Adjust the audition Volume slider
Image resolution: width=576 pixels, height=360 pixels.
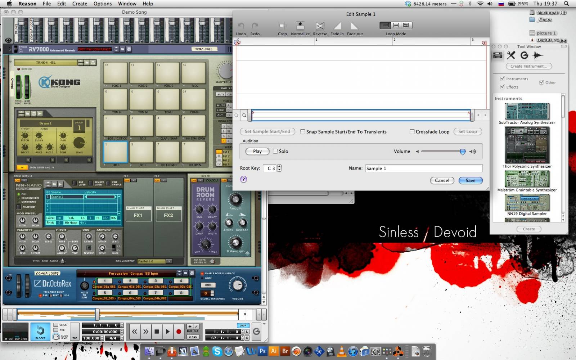point(462,152)
